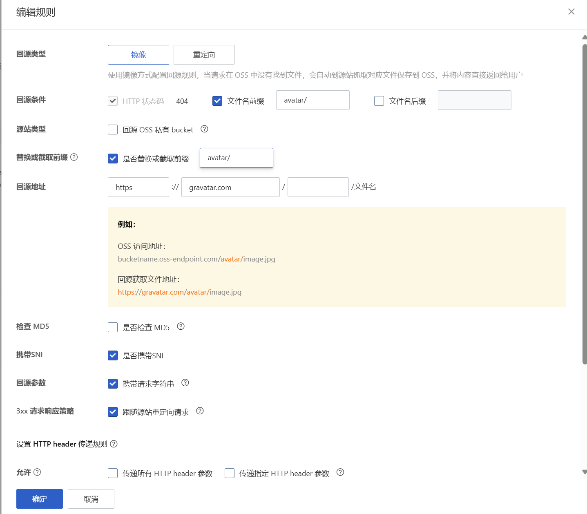Image resolution: width=587 pixels, height=514 pixels.
Task: Click the scrollbar up arrow
Action: [585, 37]
